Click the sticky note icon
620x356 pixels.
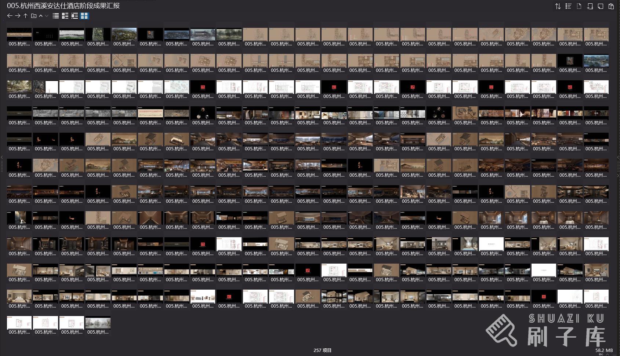[601, 6]
